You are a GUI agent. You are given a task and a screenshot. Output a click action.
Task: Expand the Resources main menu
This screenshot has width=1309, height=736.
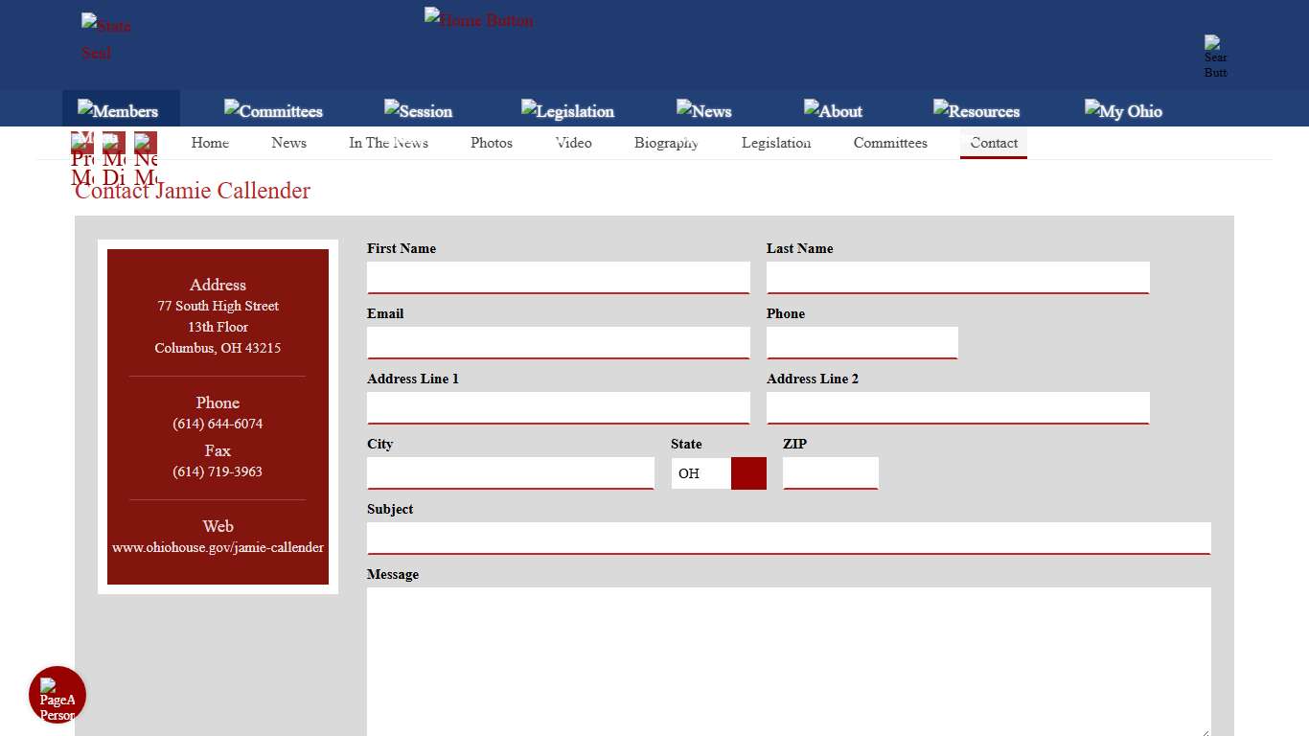point(976,110)
